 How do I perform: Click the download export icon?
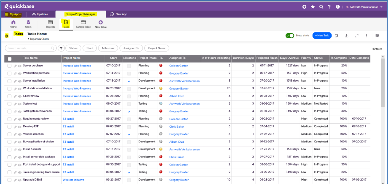click(x=346, y=36)
